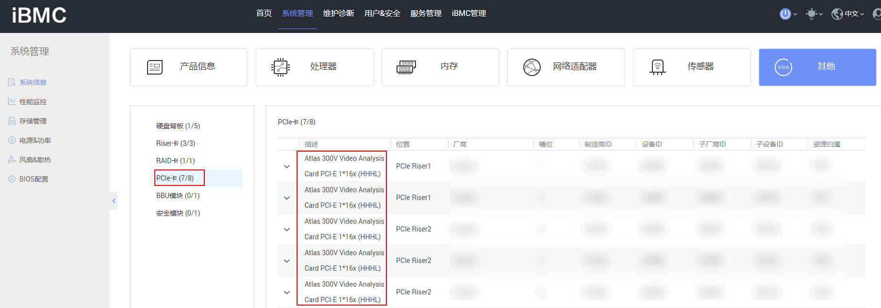The width and height of the screenshot is (881, 308).
Task: Click the 槽位 column header
Action: pyautogui.click(x=546, y=144)
